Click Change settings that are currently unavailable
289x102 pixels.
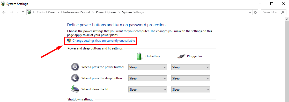[x=103, y=41]
